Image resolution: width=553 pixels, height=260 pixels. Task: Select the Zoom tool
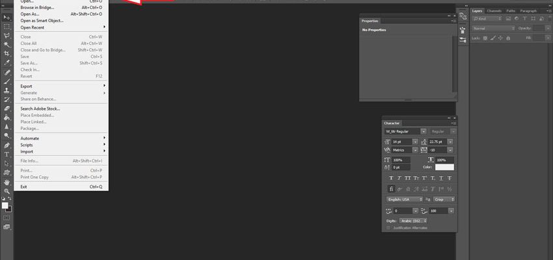pos(7,191)
